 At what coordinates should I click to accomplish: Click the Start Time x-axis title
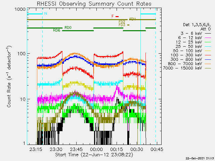94,155
